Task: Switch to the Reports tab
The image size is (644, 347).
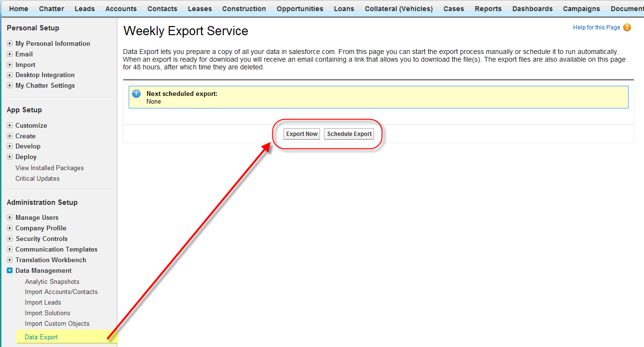Action: pos(488,8)
